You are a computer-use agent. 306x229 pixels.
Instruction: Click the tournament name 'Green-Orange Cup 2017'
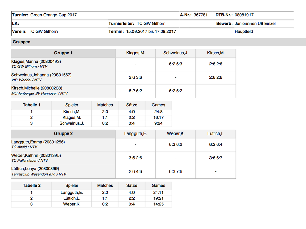[x=53, y=15]
